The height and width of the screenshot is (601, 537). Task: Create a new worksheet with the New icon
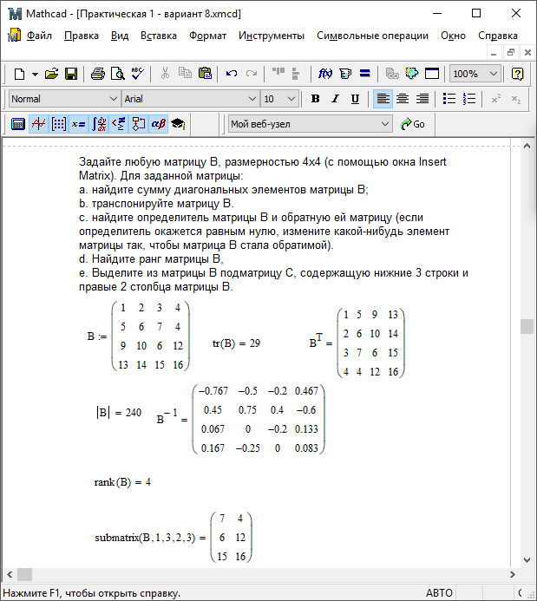coord(19,74)
